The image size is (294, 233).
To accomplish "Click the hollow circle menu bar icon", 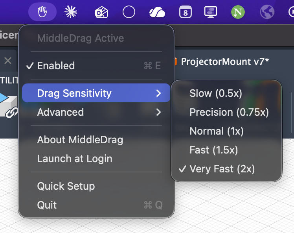I will (x=129, y=12).
